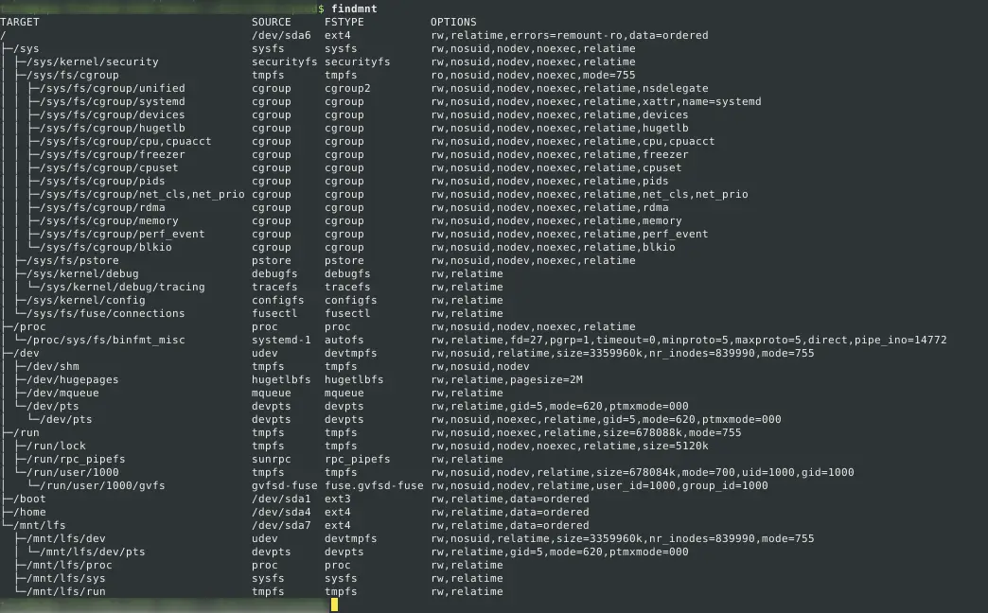Click the /run/rpc_pipefs target

pos(76,459)
